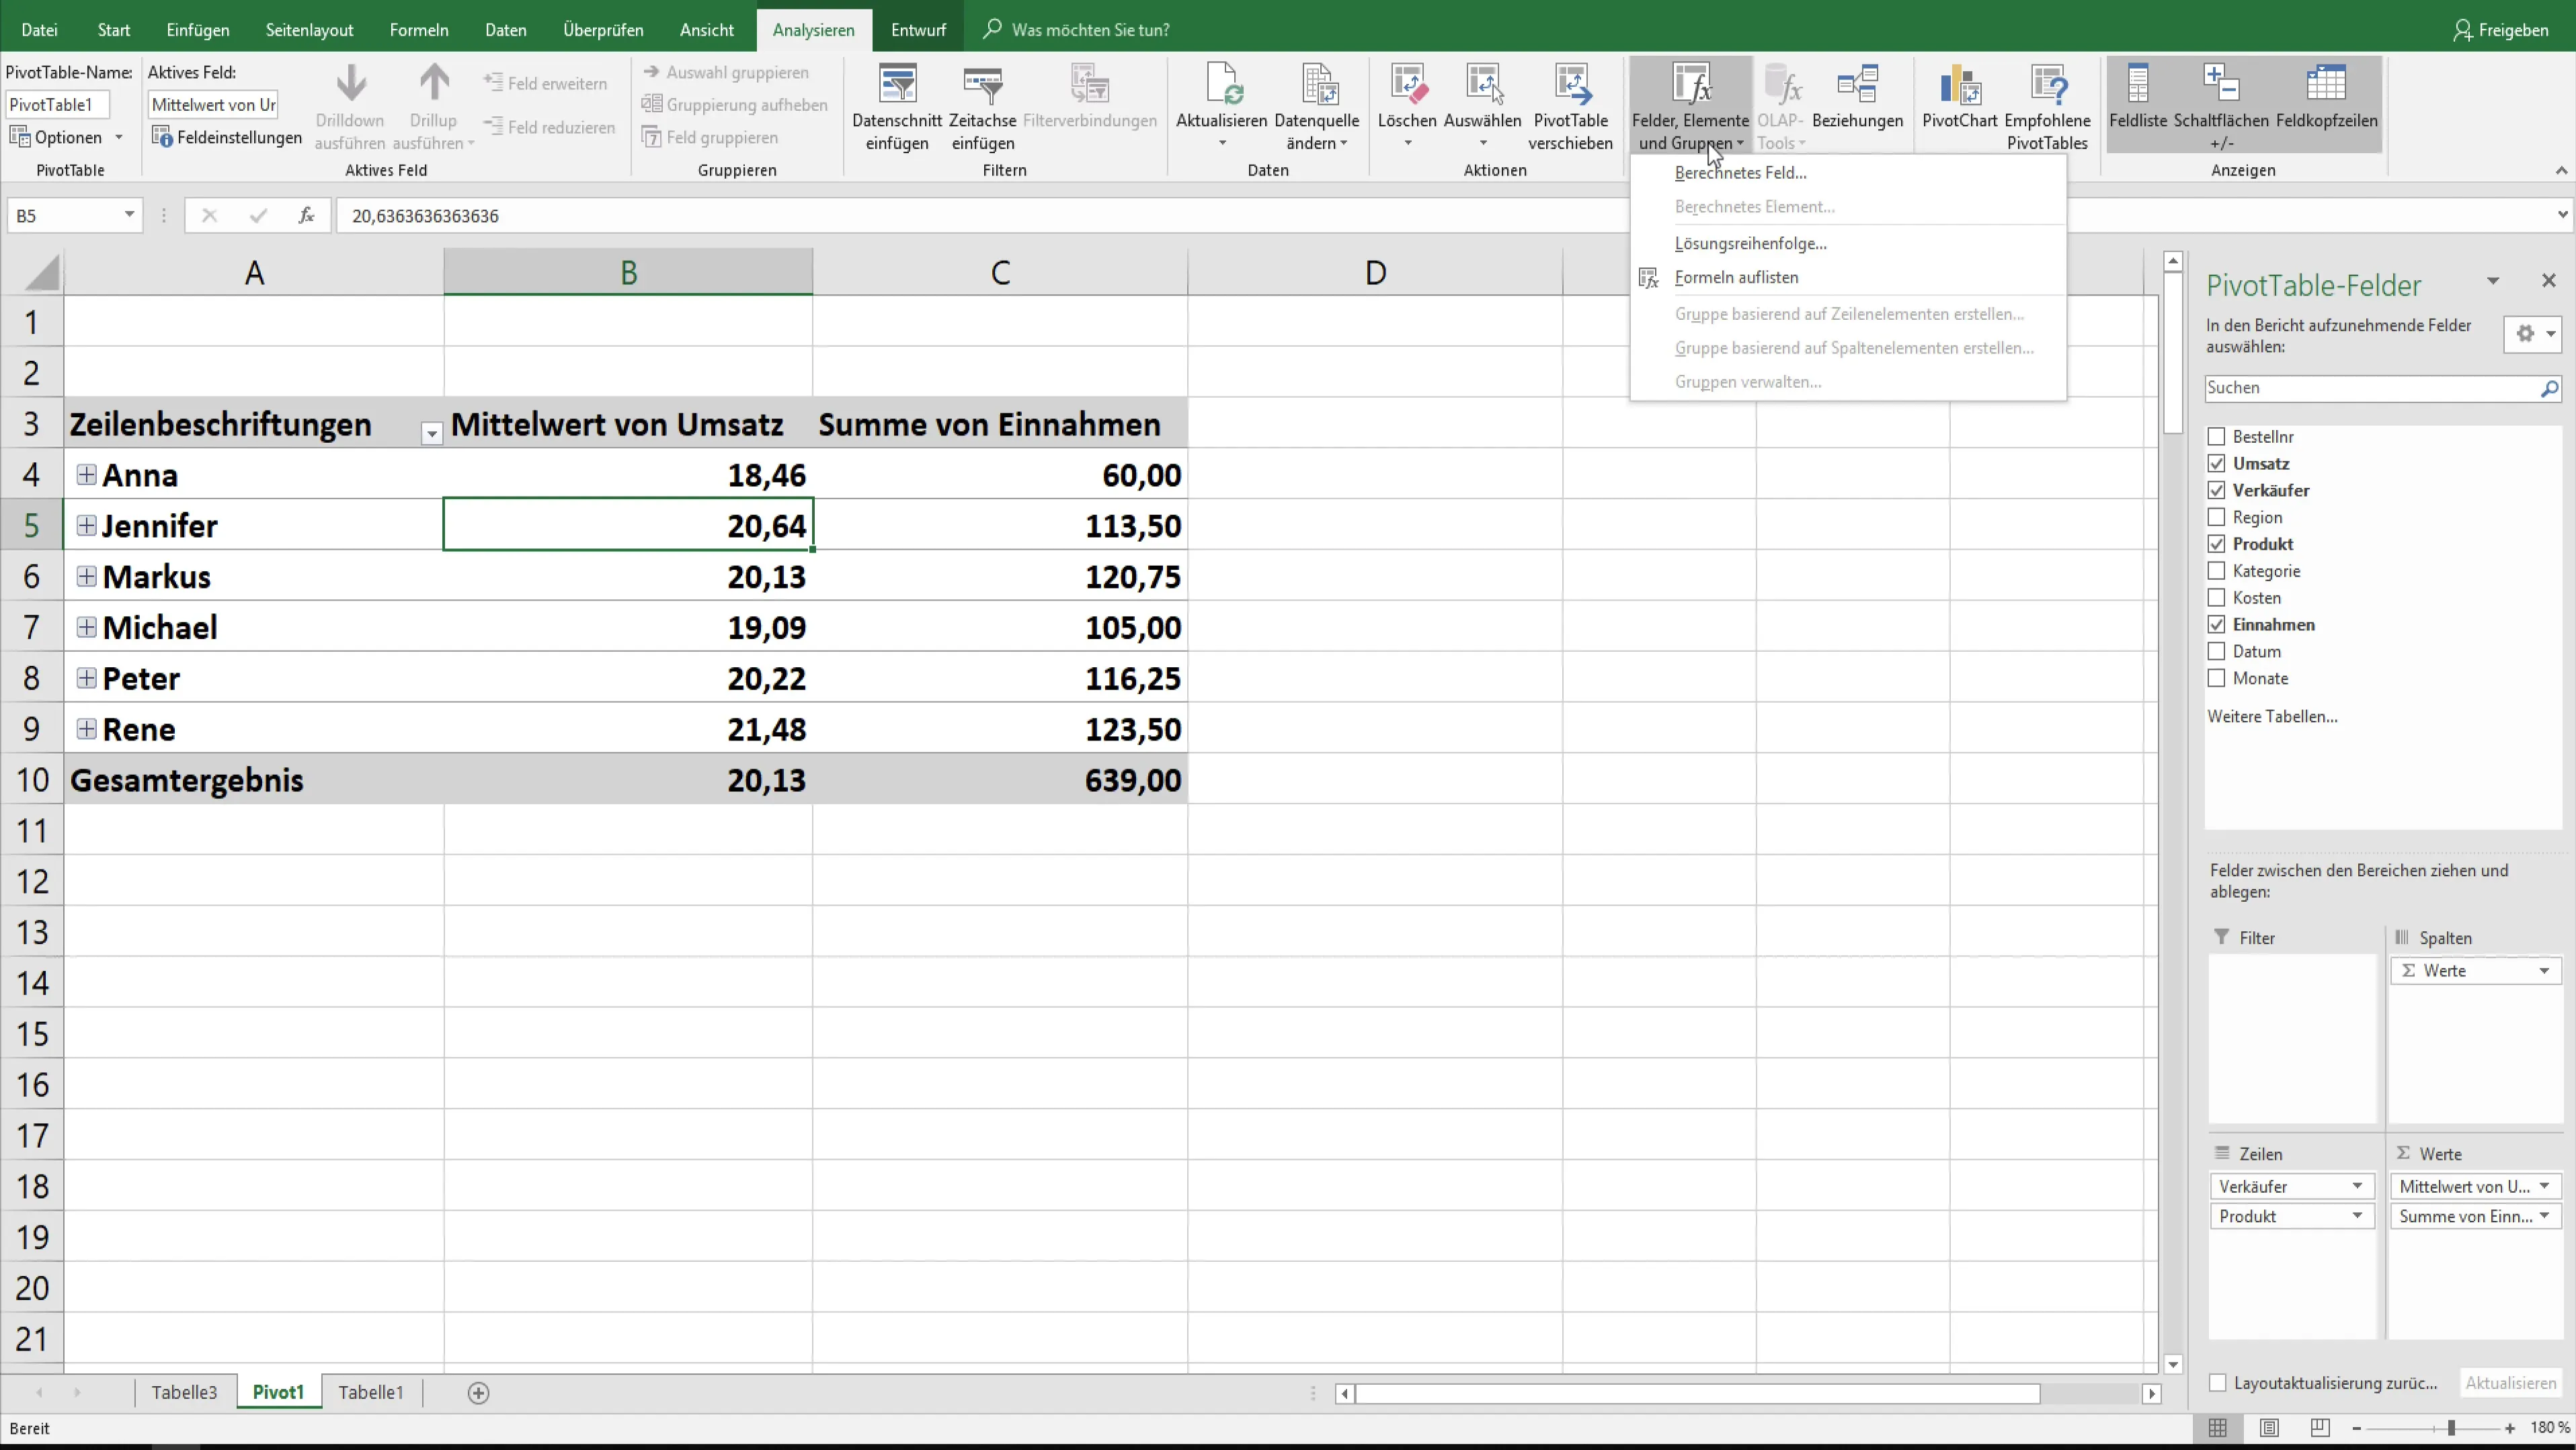This screenshot has width=2576, height=1450.
Task: Switch to page break preview in status bar
Action: [x=2320, y=1429]
